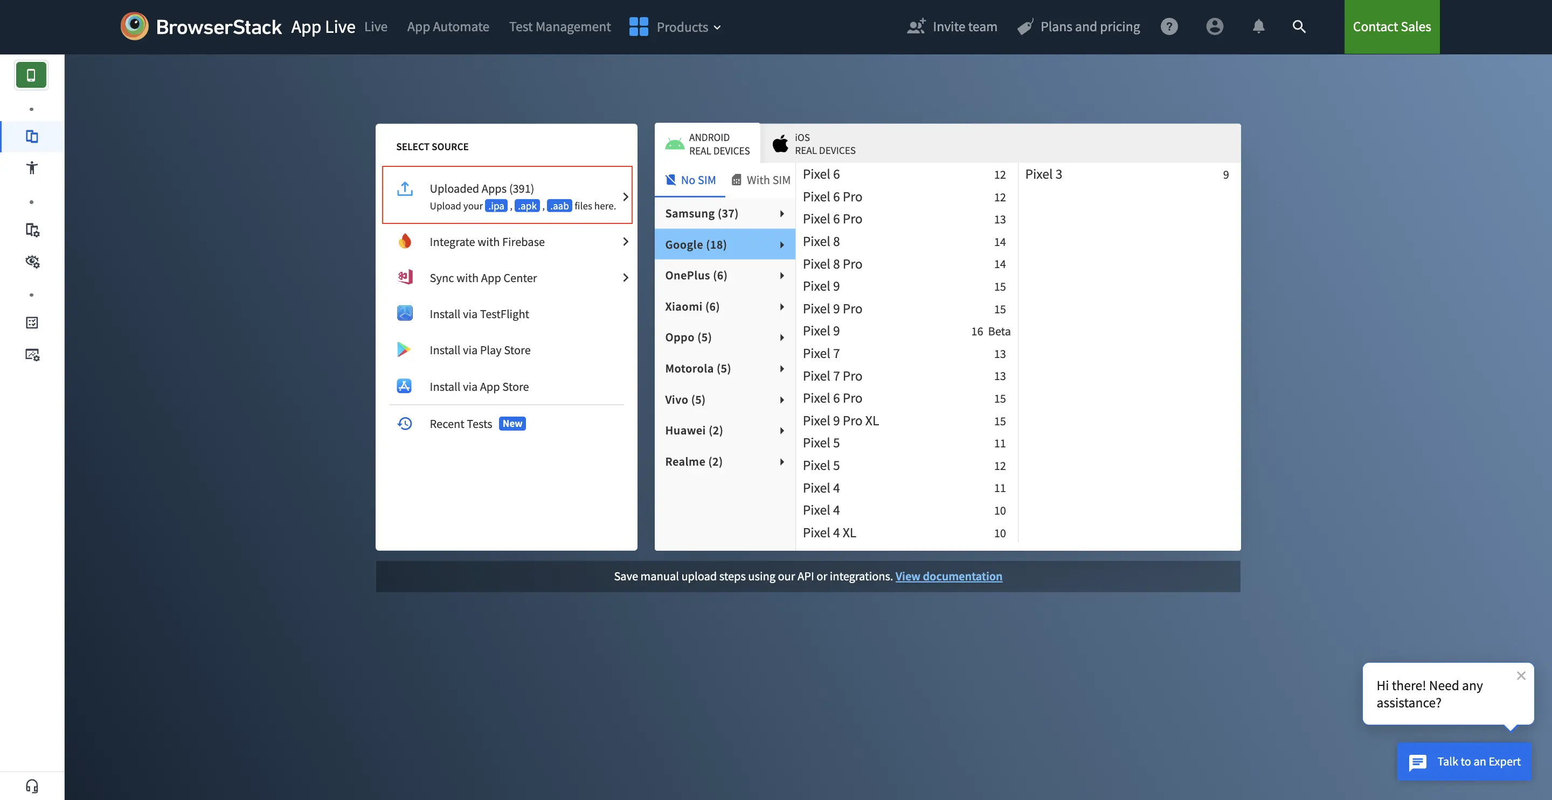
Task: Click the search magnifier icon
Action: [x=1299, y=26]
